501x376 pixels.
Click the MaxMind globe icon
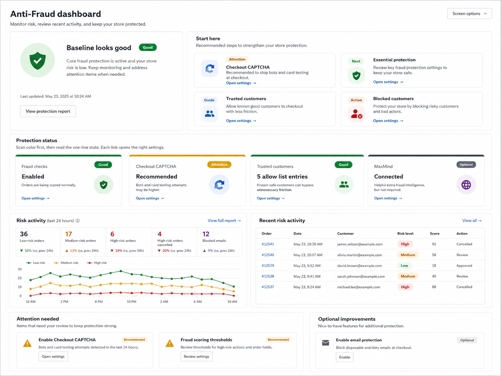pyautogui.click(x=466, y=185)
